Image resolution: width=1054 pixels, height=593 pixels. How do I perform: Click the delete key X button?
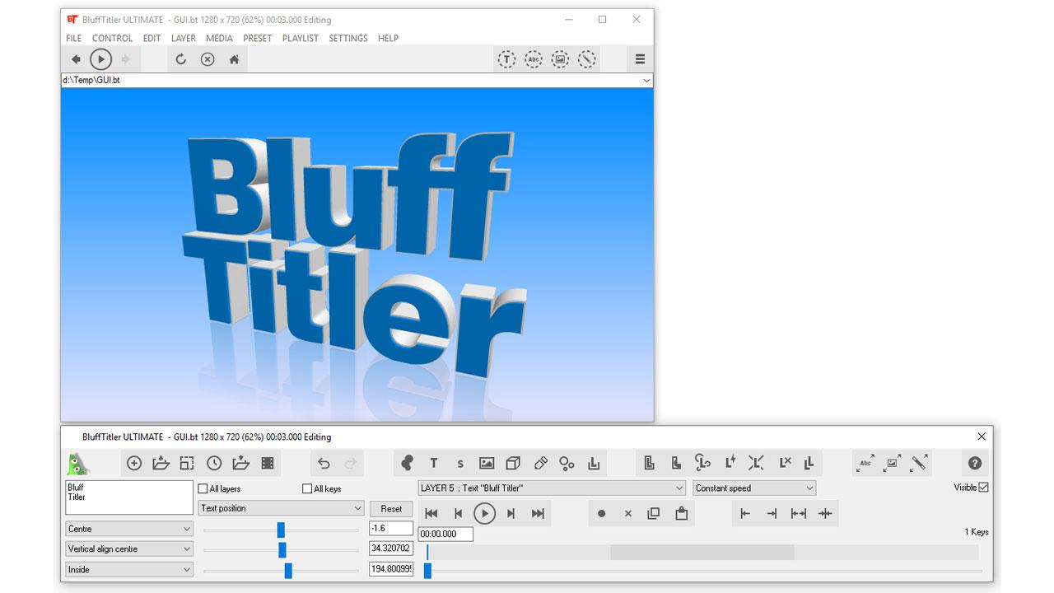click(627, 513)
